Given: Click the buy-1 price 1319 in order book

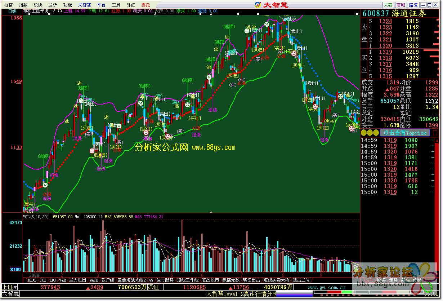Looking at the screenshot, I should (385, 52).
